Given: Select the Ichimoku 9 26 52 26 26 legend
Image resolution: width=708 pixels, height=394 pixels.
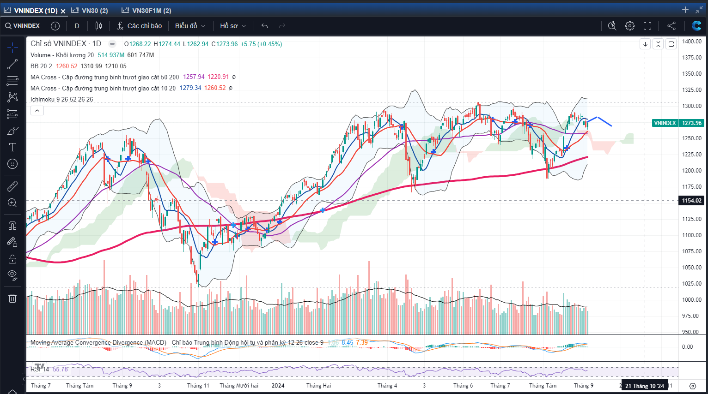Looking at the screenshot, I should coord(61,99).
